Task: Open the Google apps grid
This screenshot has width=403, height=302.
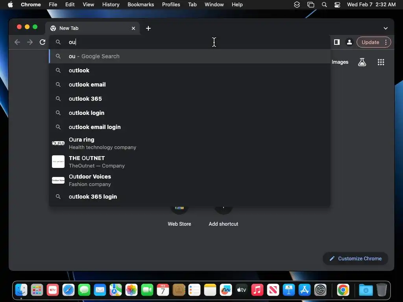Action: [x=381, y=62]
